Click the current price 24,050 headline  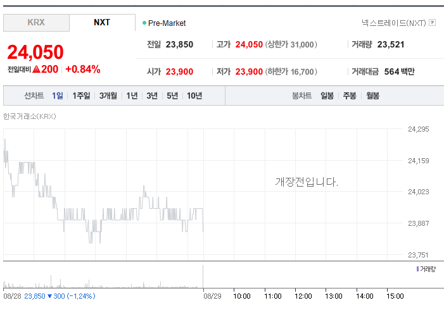[x=35, y=53]
